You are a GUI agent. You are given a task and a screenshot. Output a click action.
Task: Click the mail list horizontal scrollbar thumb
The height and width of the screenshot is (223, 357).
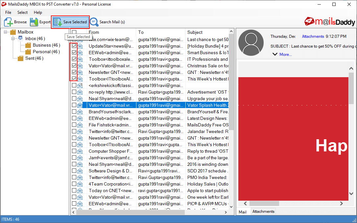(130, 212)
